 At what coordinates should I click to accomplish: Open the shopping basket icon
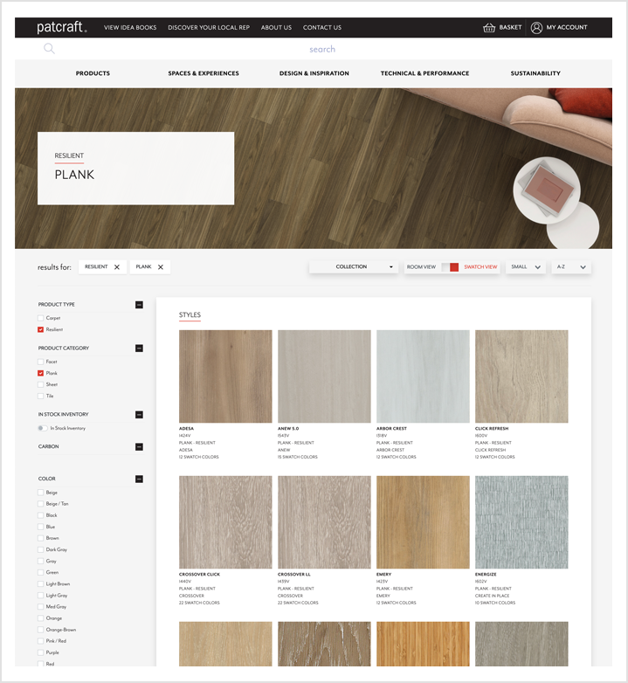point(489,28)
